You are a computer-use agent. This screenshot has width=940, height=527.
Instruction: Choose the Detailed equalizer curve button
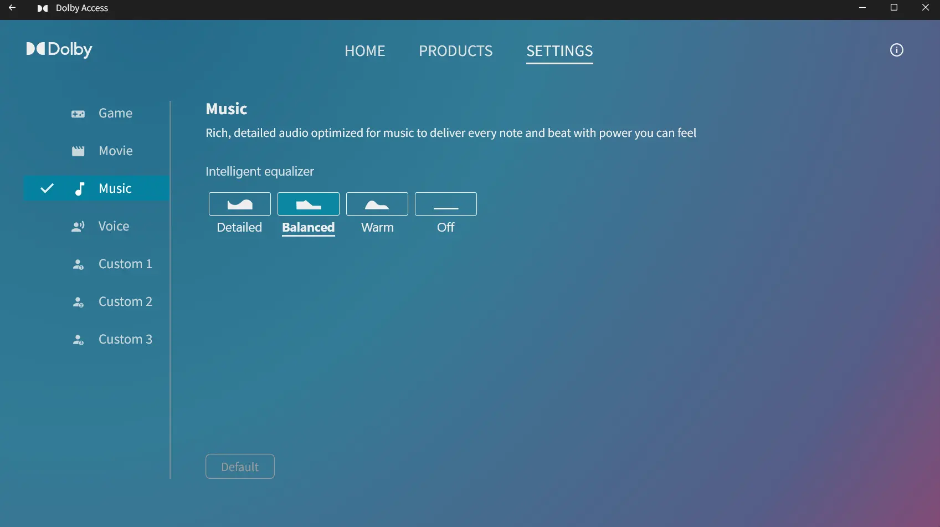[240, 204]
